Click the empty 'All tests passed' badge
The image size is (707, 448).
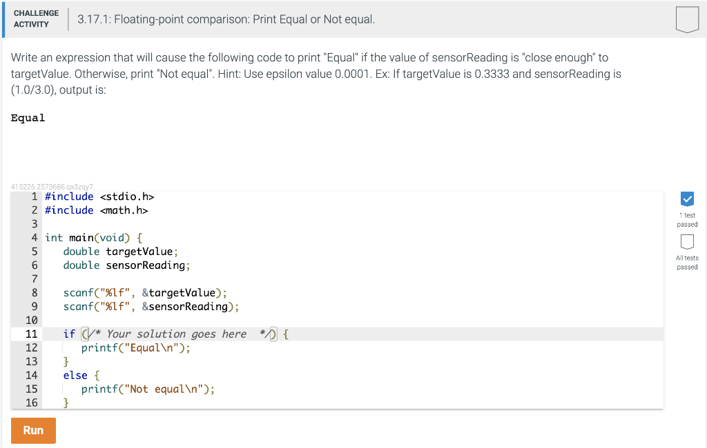[x=687, y=242]
